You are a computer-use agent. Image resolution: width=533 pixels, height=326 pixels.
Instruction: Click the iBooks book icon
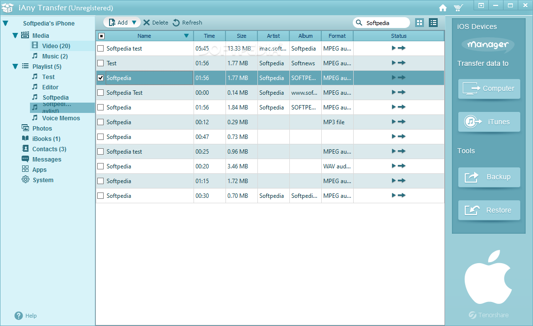pos(25,138)
